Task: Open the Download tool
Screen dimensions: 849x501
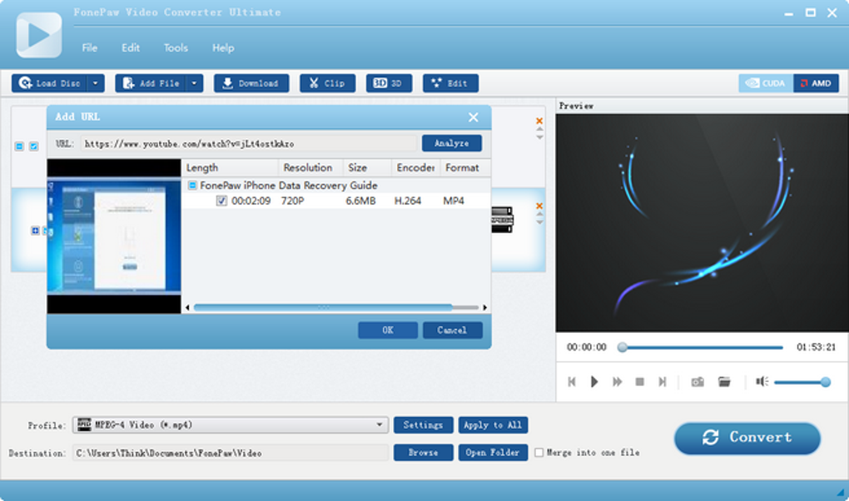Action: click(x=251, y=83)
